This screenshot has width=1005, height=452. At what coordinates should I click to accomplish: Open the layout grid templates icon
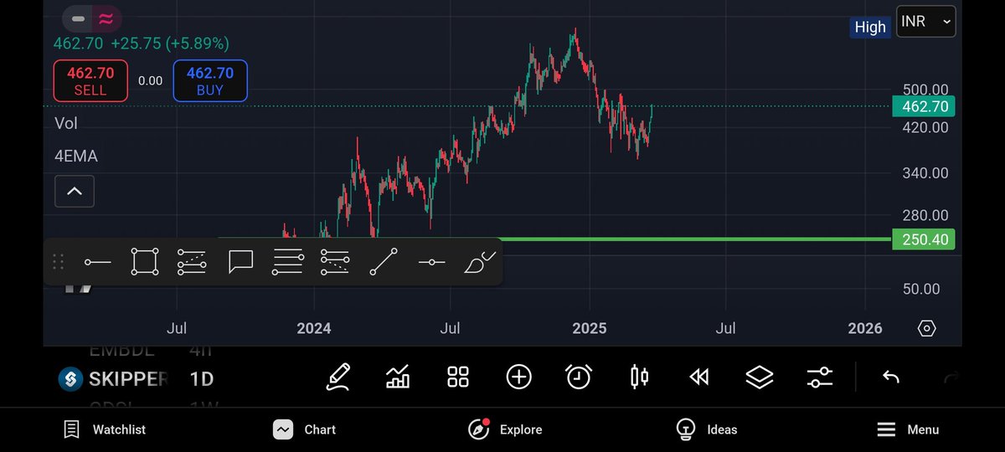[x=458, y=378]
